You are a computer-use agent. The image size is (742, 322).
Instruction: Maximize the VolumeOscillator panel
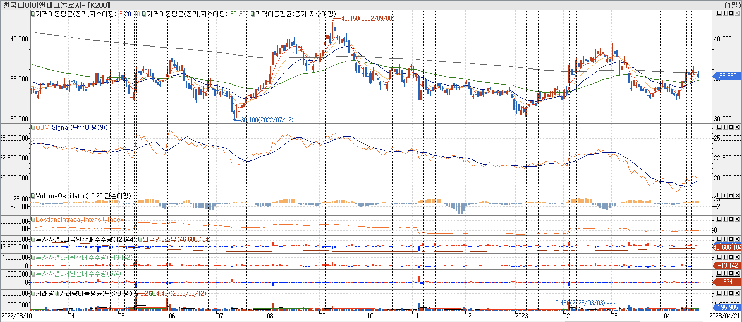[731, 196]
